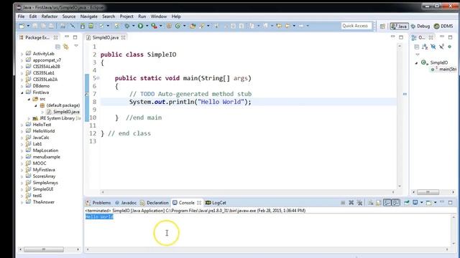This screenshot has width=460, height=258.
Task: Switch to the Javadoc tab
Action: (x=126, y=202)
